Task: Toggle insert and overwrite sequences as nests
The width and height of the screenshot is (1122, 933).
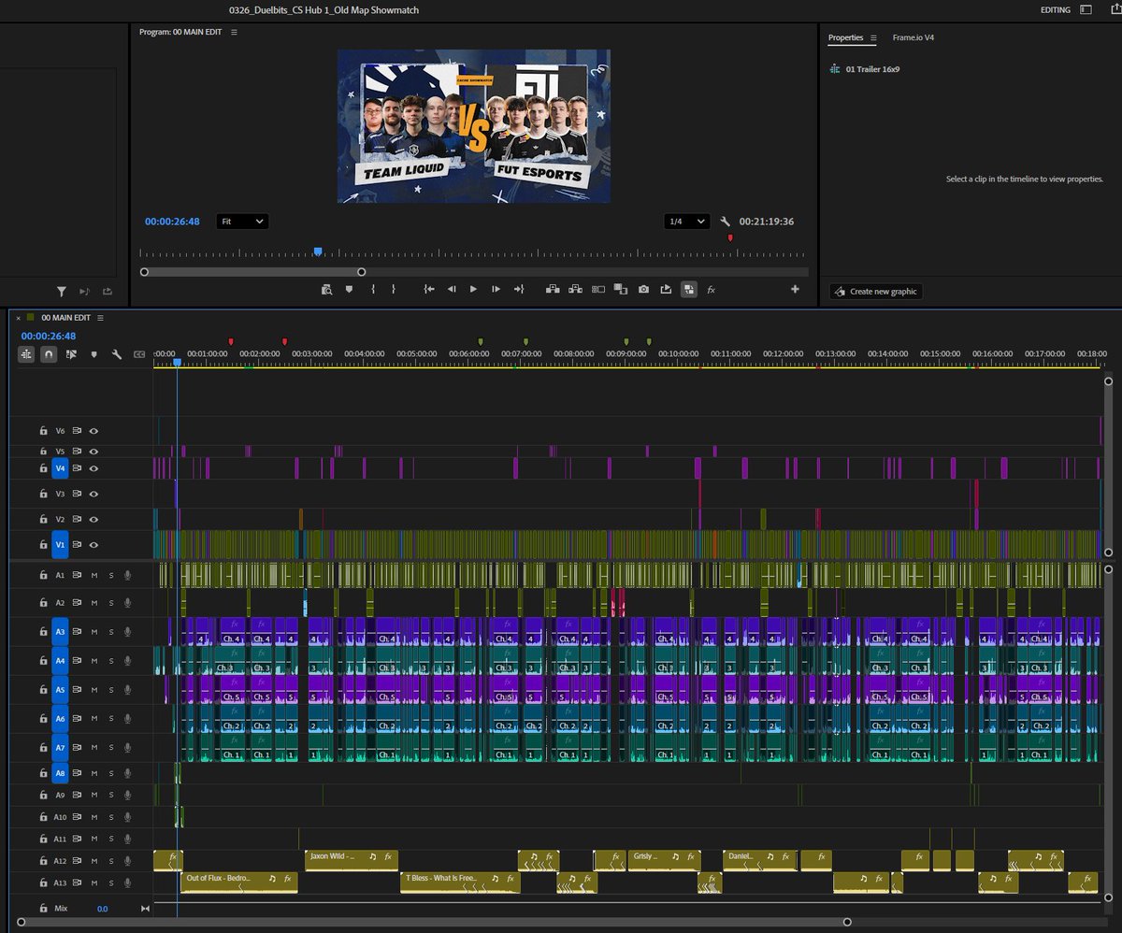Action: coord(25,355)
